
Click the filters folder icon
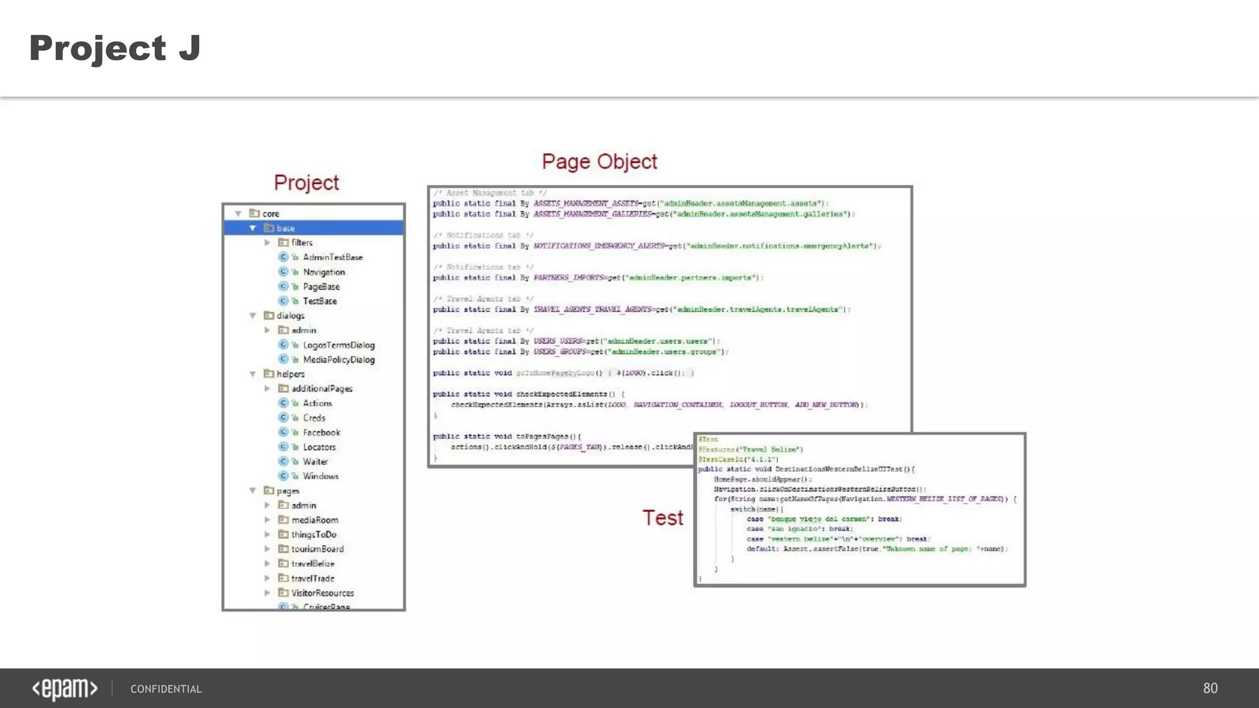point(283,243)
